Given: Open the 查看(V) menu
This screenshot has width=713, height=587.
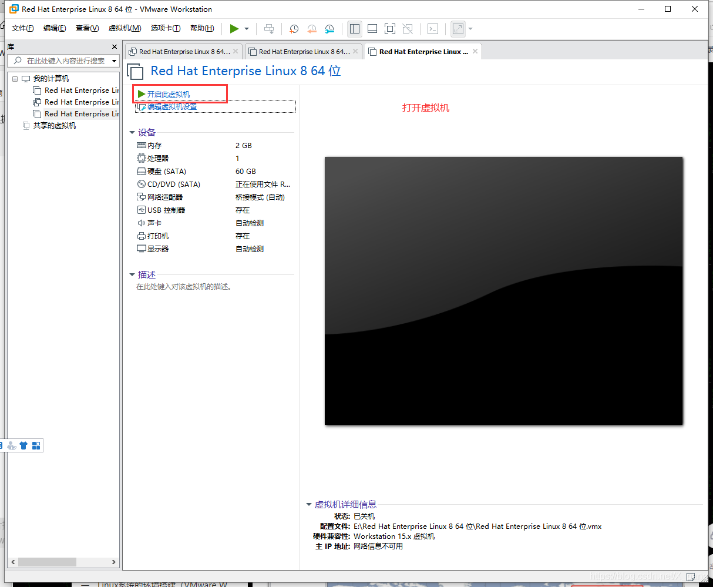Looking at the screenshot, I should (87, 28).
